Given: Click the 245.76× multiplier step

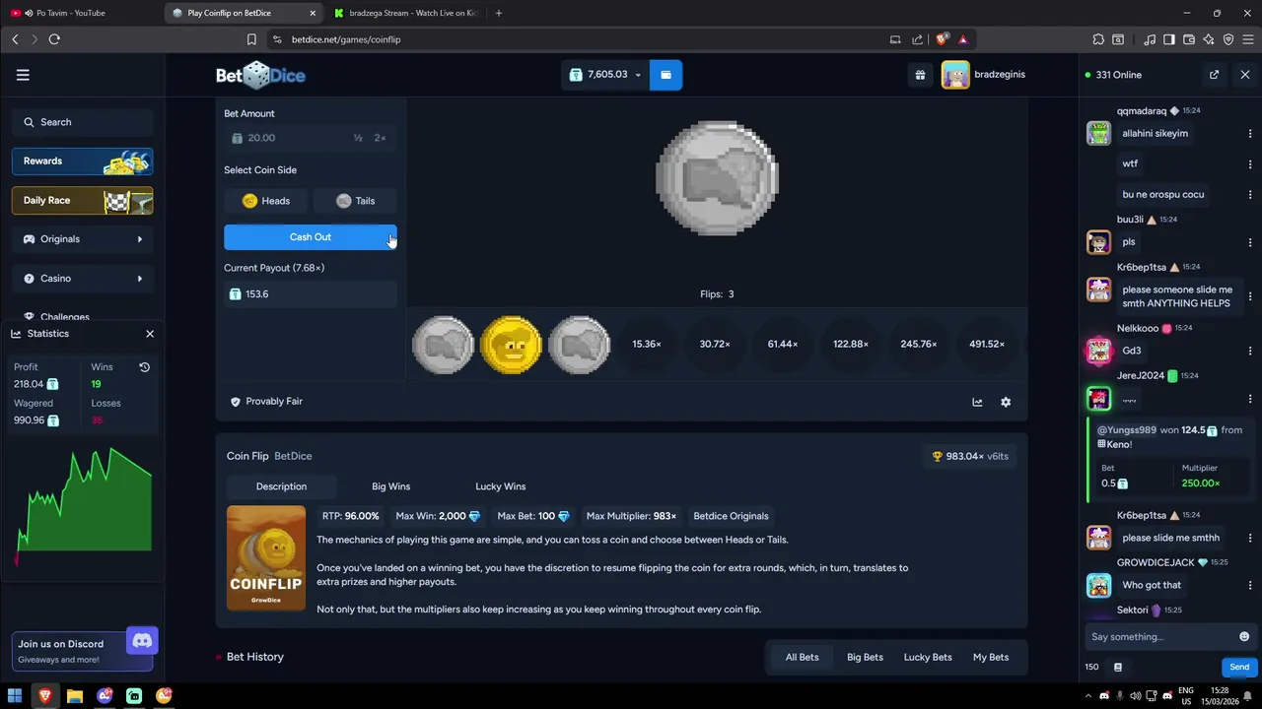Looking at the screenshot, I should coord(918,345).
